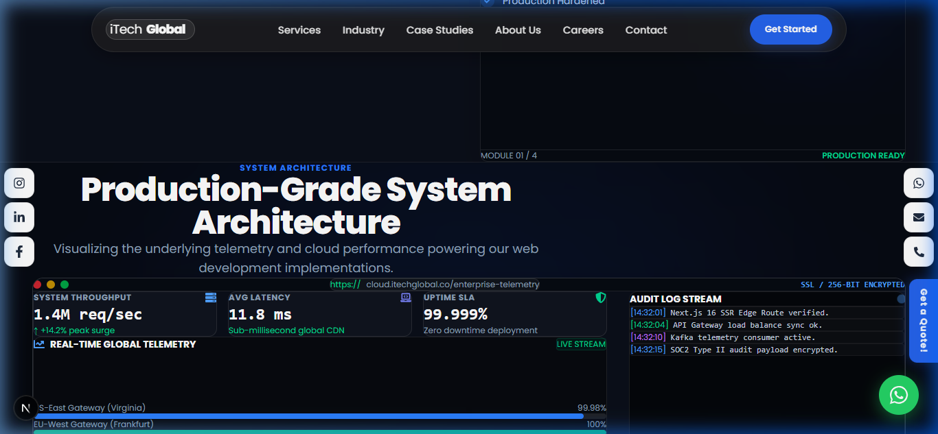This screenshot has height=434, width=938.
Task: Navigate to Careers
Action: click(x=583, y=30)
